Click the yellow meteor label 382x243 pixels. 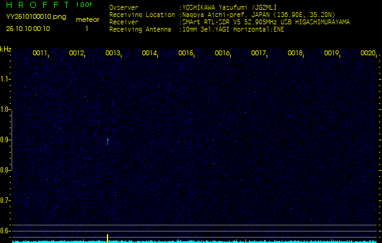click(87, 20)
